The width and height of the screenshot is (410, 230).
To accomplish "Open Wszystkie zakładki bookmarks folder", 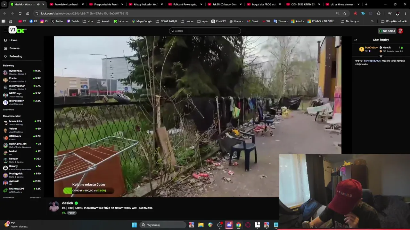I will (x=394, y=21).
